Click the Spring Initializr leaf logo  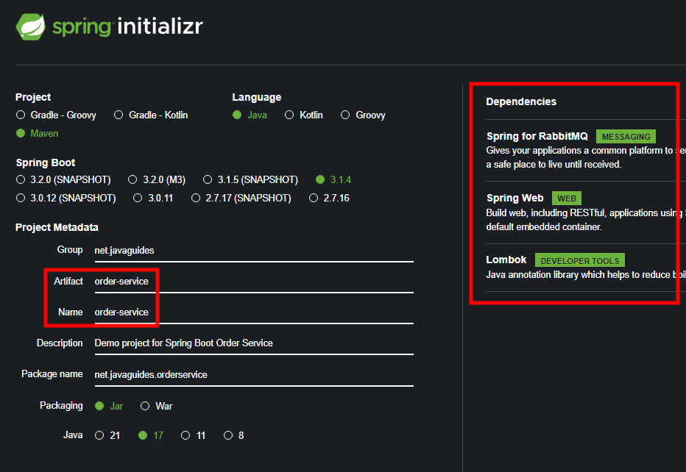(31, 27)
